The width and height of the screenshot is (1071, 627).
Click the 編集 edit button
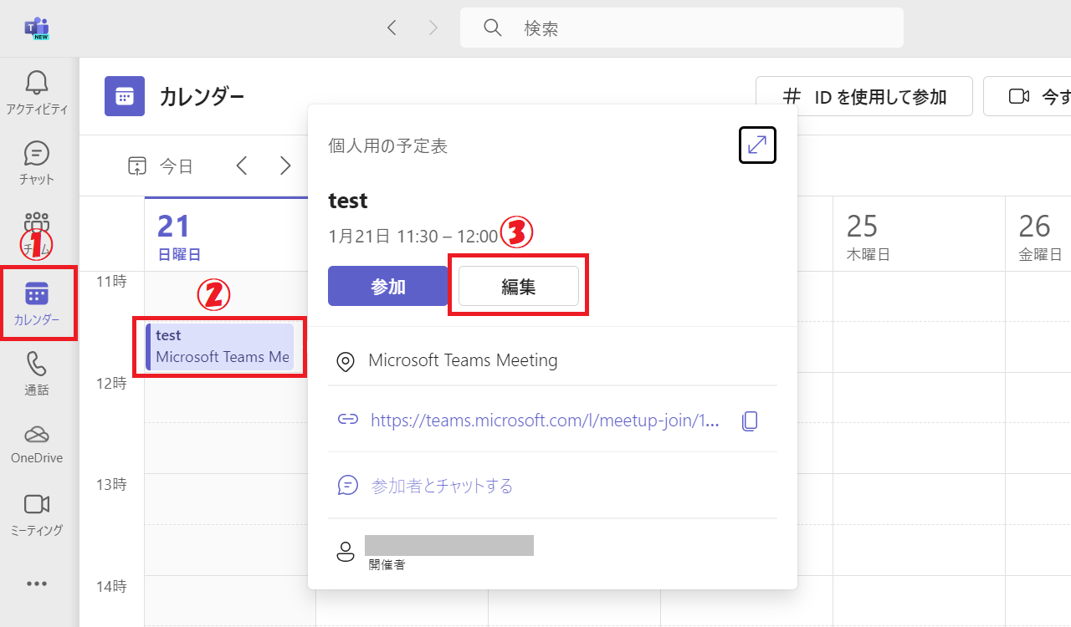[519, 286]
